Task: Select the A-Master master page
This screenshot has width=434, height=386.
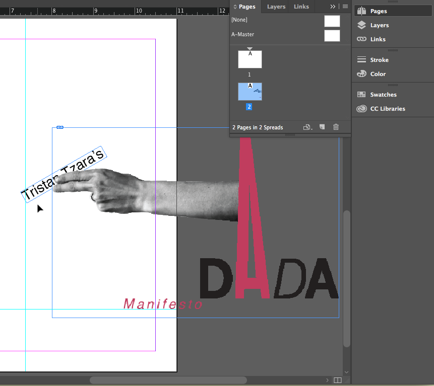Action: pyautogui.click(x=332, y=35)
